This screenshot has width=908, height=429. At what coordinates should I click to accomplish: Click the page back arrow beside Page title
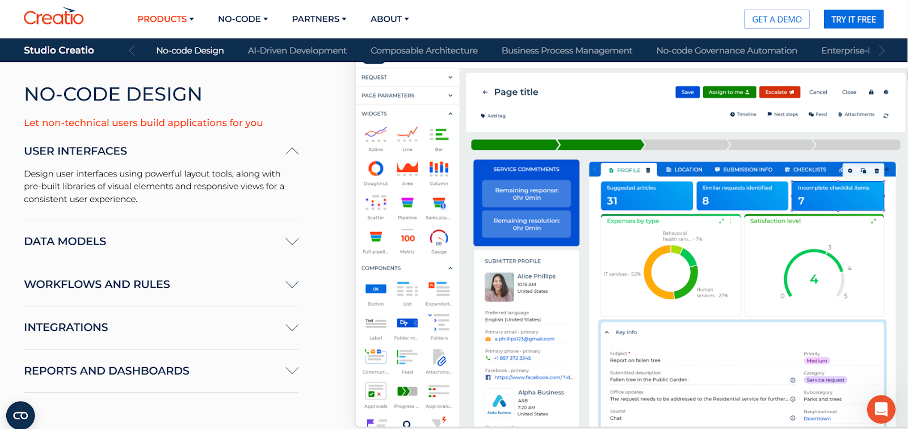pyautogui.click(x=485, y=92)
